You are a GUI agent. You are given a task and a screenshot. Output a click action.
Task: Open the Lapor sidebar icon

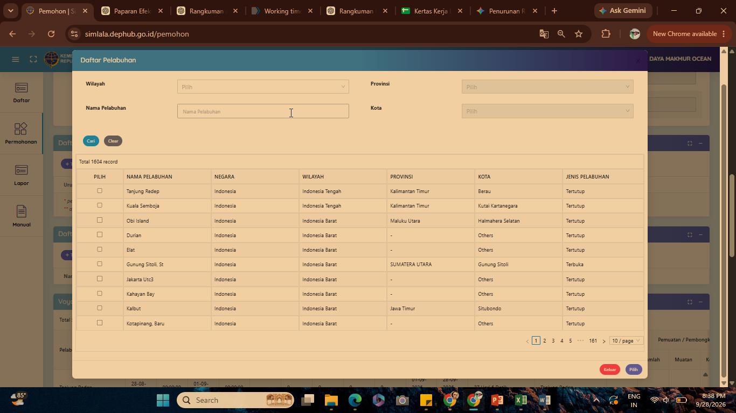pos(22,175)
